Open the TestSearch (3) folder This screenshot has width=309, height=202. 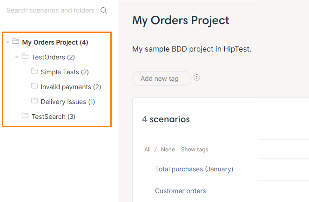click(x=53, y=117)
